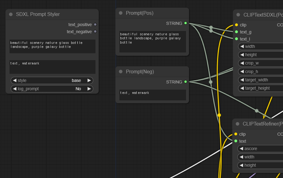
Task: Click text_g input socket
Action: [236, 32]
